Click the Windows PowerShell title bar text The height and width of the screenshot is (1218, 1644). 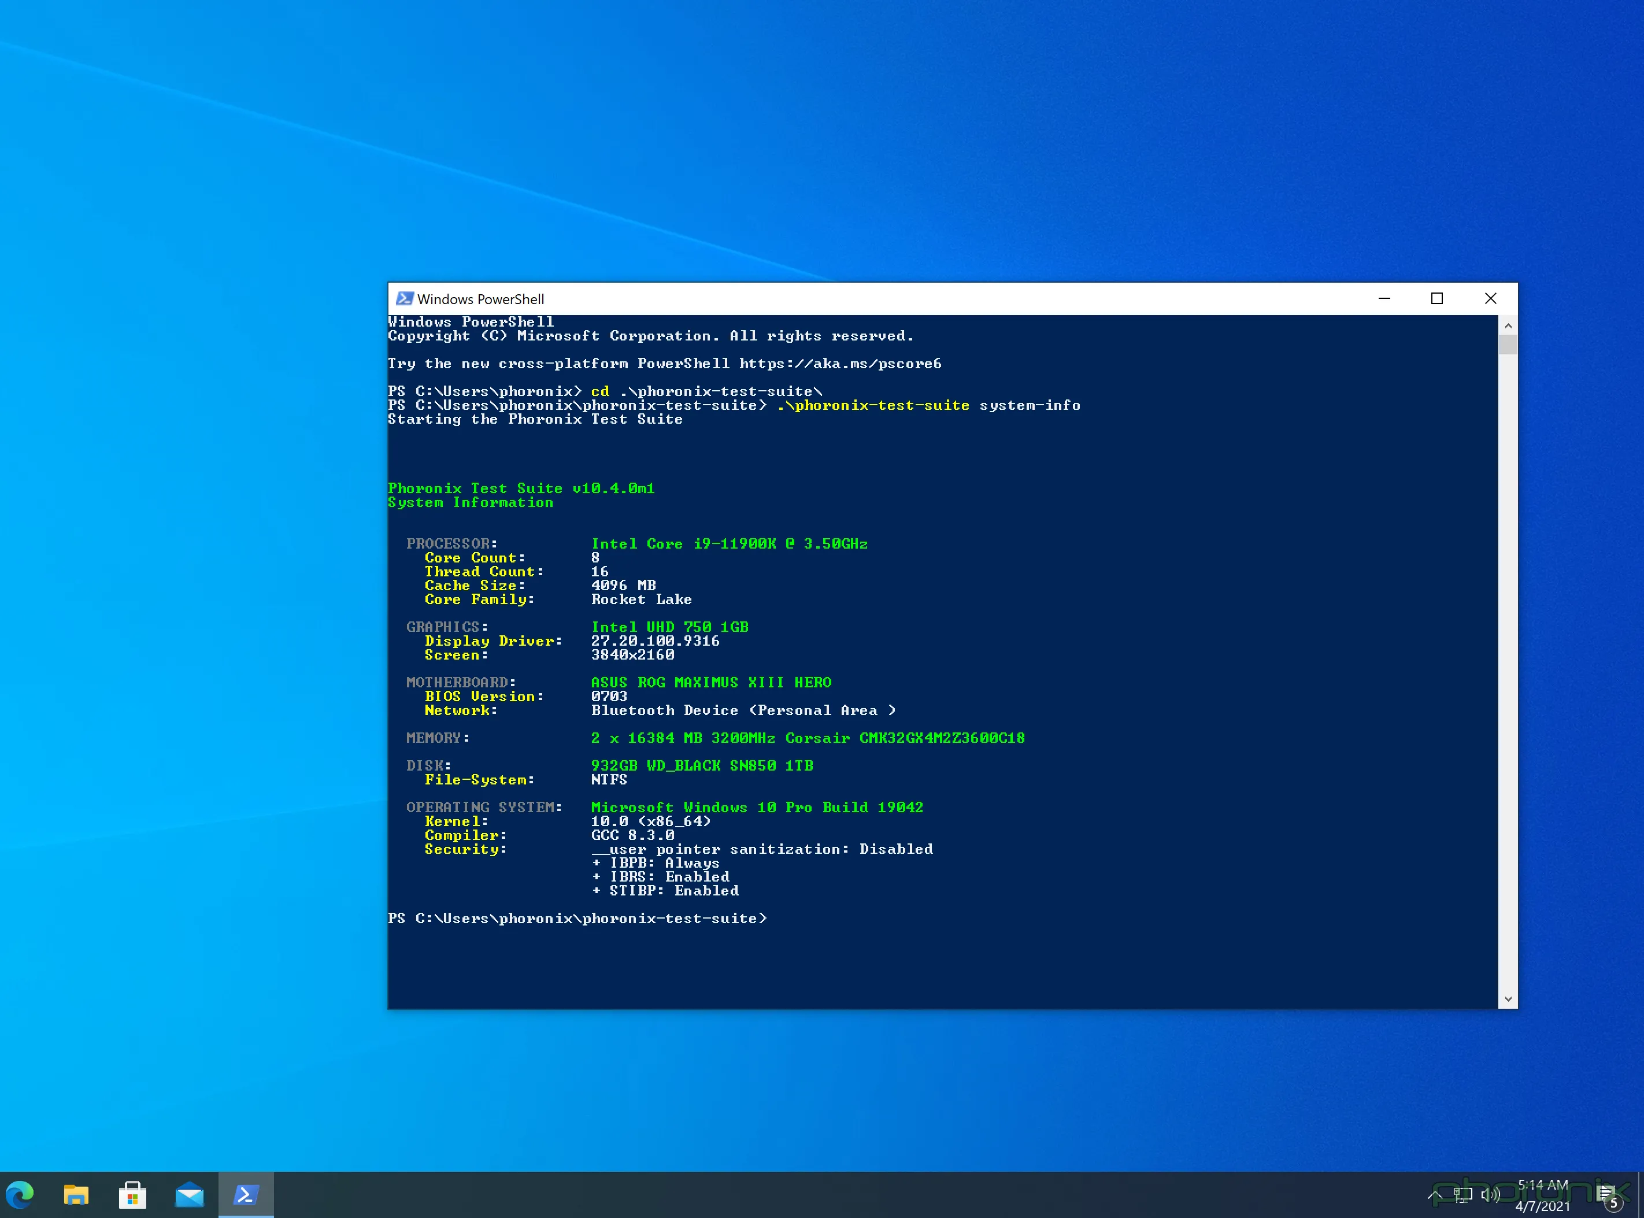(x=481, y=299)
